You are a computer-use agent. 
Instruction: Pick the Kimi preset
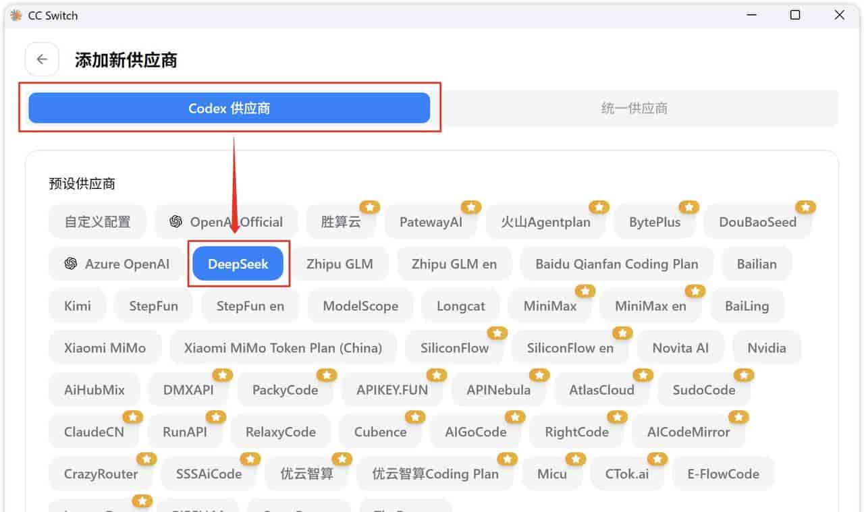(78, 306)
